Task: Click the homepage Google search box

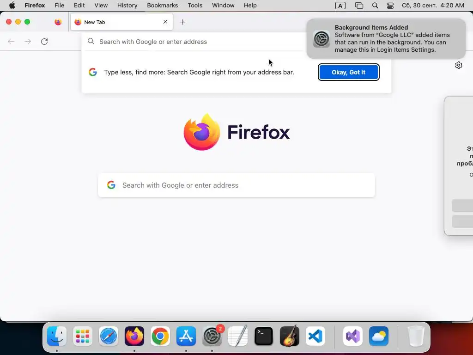Action: point(236,185)
